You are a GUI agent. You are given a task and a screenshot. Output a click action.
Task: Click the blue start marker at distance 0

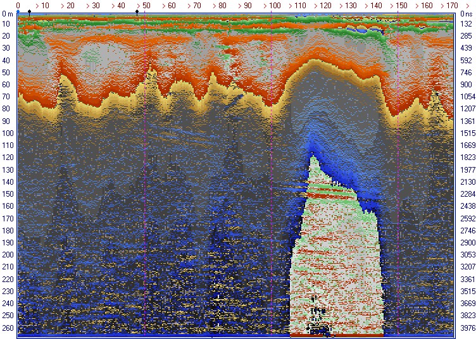tap(18, 12)
